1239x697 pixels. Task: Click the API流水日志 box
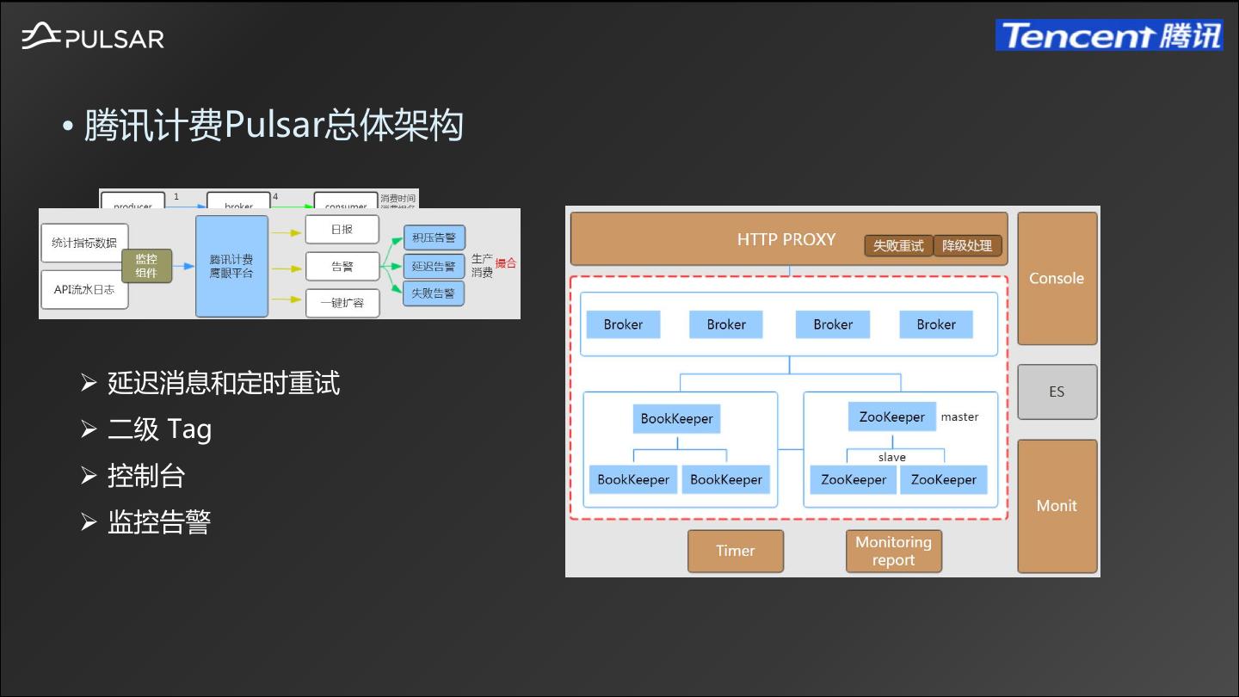point(84,290)
